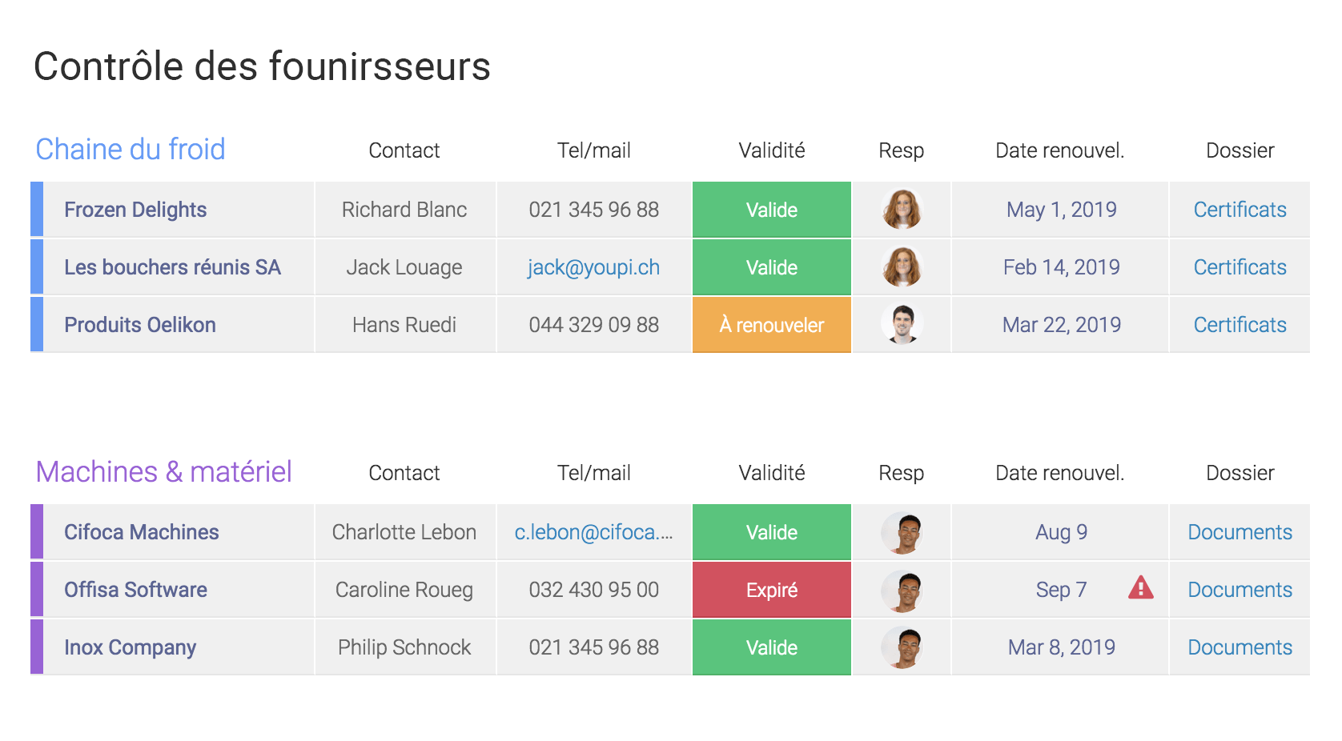Click the Validité column header in Chaine du froid

(x=772, y=150)
